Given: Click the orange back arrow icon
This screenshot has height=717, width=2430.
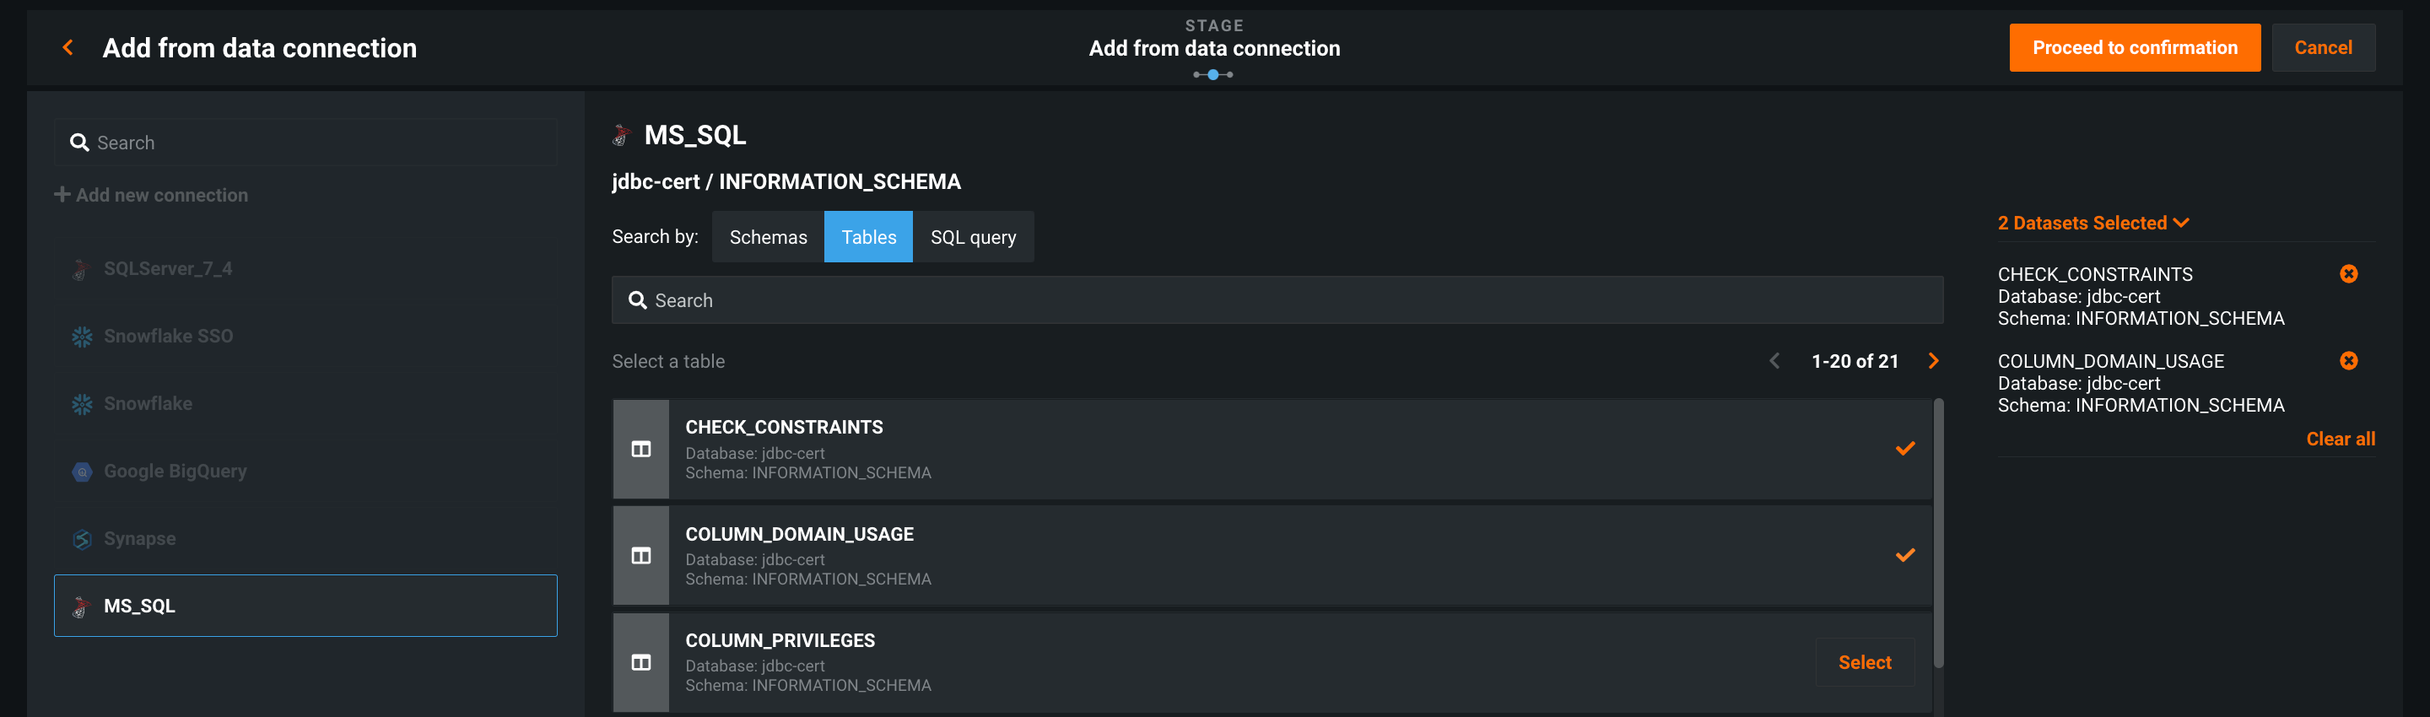Looking at the screenshot, I should [67, 47].
